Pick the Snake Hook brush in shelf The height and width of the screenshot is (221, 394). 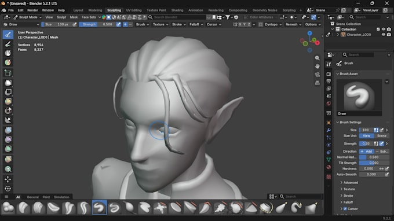pyautogui.click(x=296, y=208)
